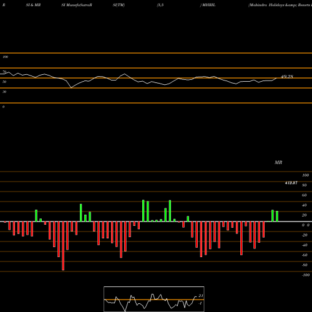Click the MHRIL ticker symbol in header

point(208,5)
